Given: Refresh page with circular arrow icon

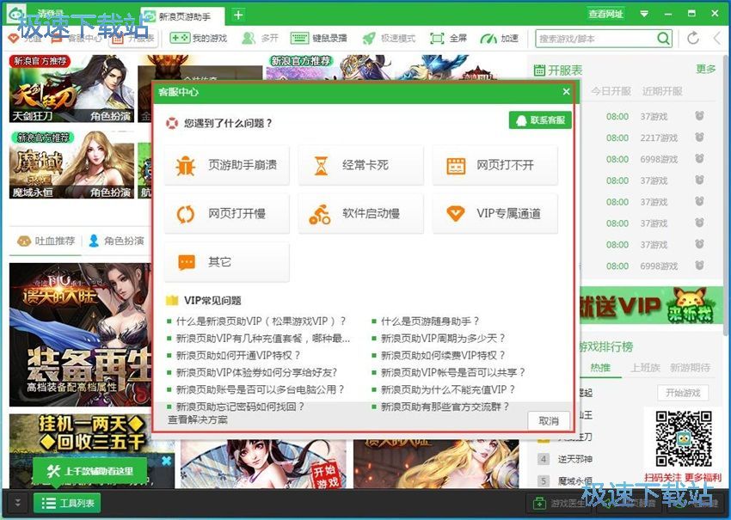Looking at the screenshot, I should (693, 38).
